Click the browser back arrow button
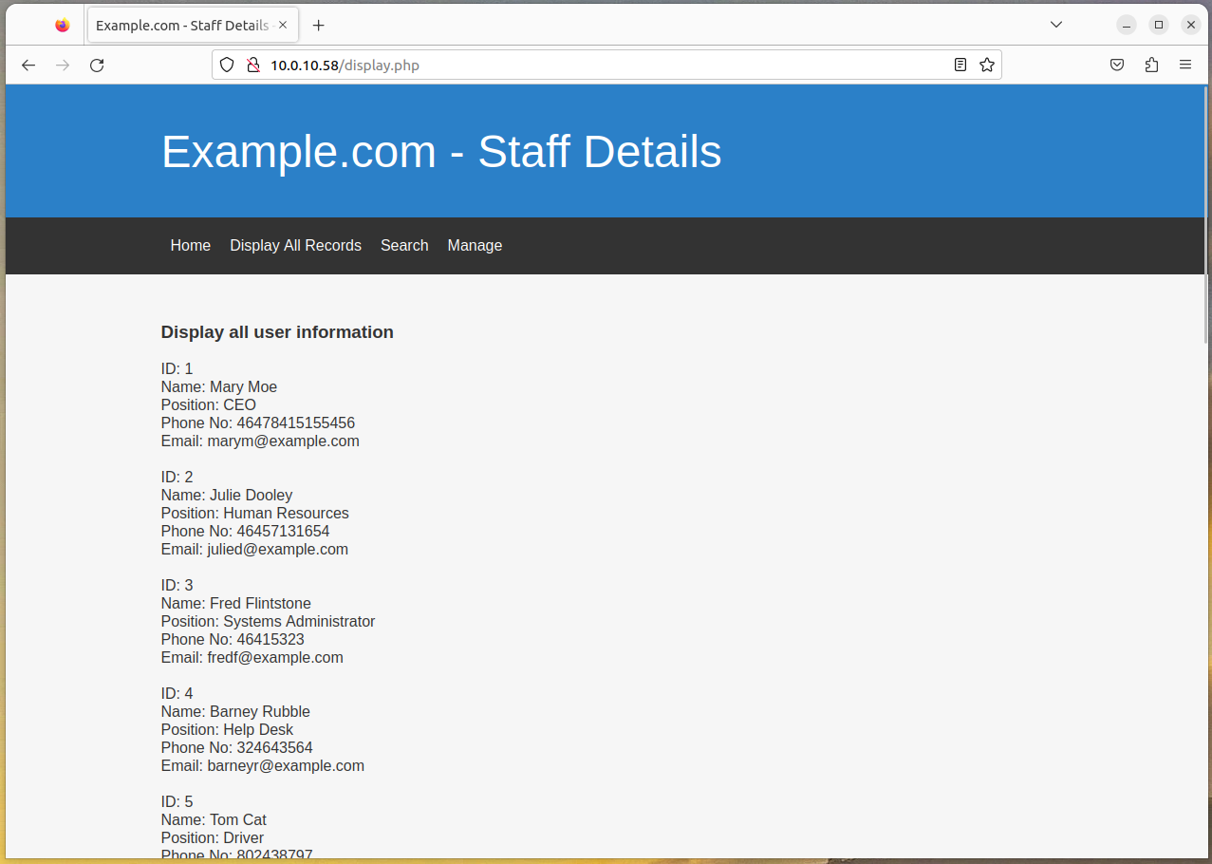Screen dimensions: 1212x864 click(x=28, y=66)
